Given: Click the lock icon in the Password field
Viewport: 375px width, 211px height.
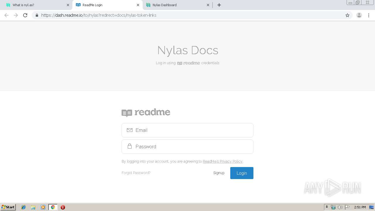Looking at the screenshot, I should [x=129, y=146].
